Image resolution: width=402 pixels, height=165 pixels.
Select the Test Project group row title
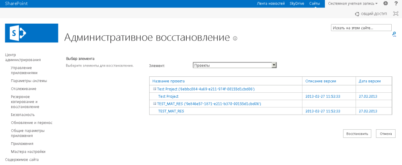click(205, 89)
